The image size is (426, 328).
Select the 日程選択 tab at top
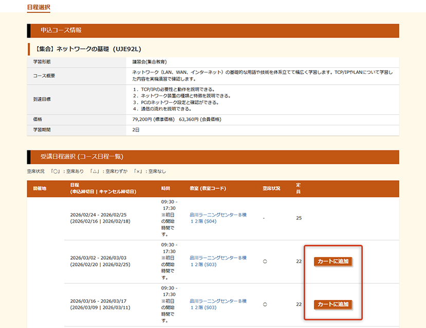pos(39,7)
